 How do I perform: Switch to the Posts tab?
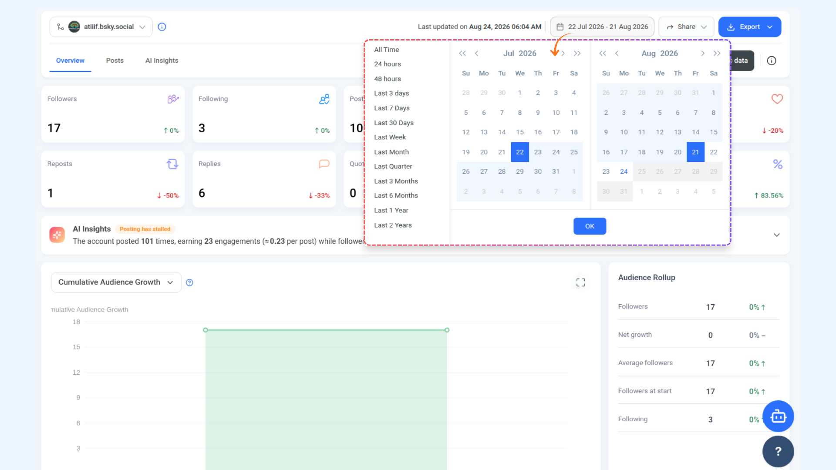[115, 60]
